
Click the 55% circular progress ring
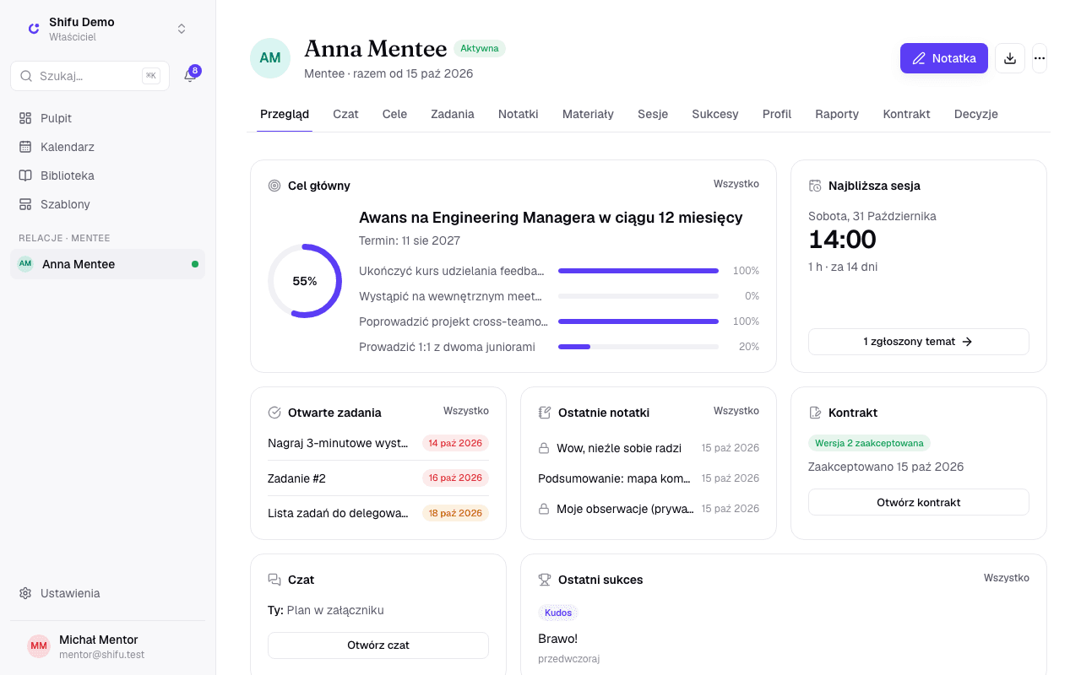coord(305,281)
